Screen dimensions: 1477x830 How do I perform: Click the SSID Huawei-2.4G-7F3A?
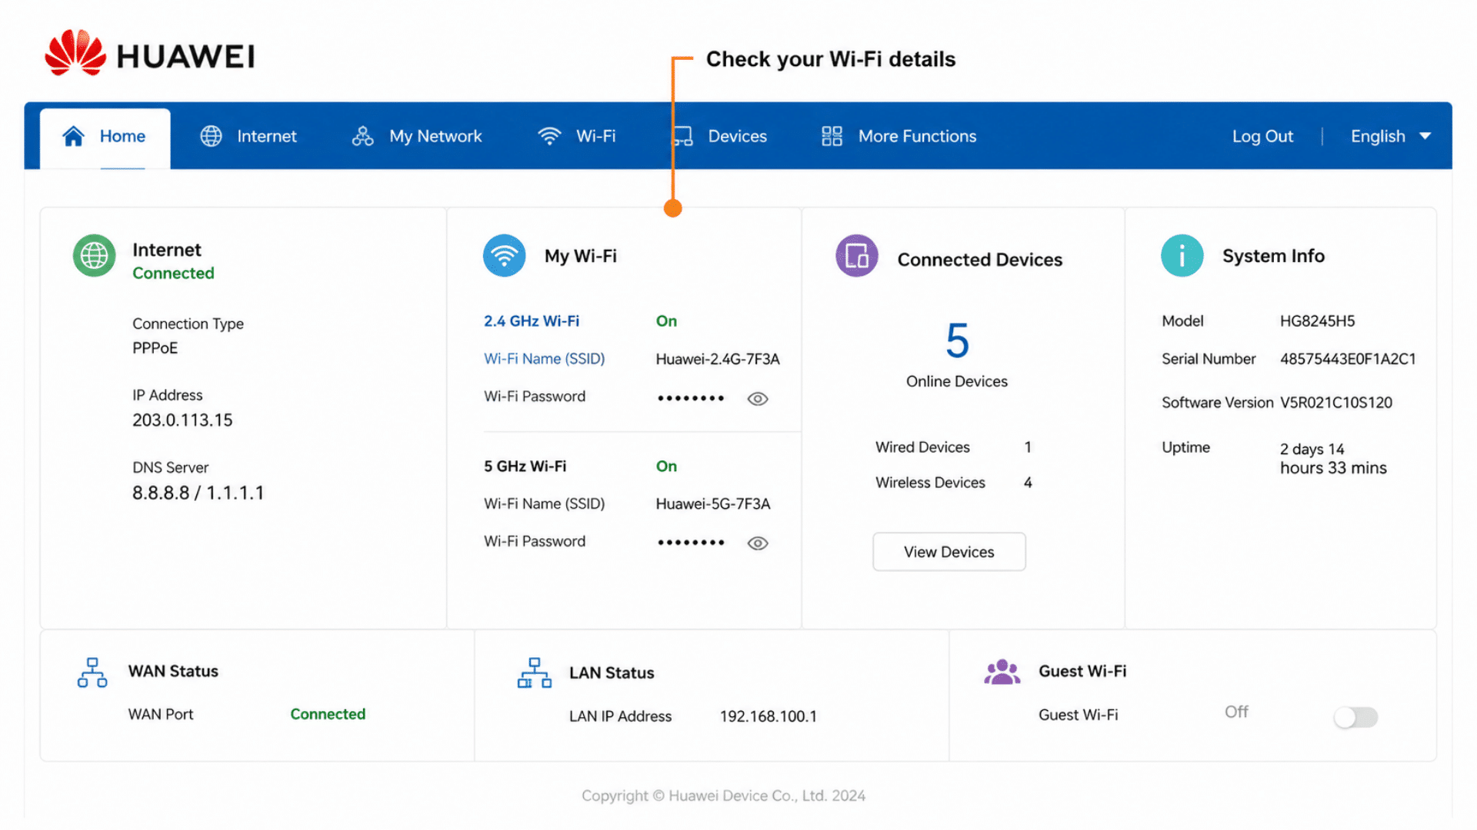point(718,359)
